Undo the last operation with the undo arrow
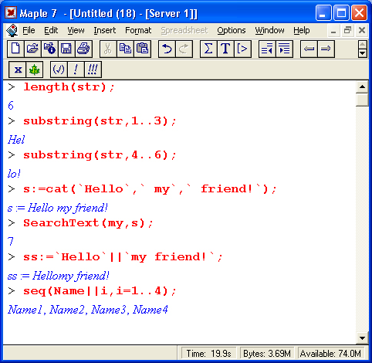Image resolution: width=372 pixels, height=363 pixels. pyautogui.click(x=167, y=49)
